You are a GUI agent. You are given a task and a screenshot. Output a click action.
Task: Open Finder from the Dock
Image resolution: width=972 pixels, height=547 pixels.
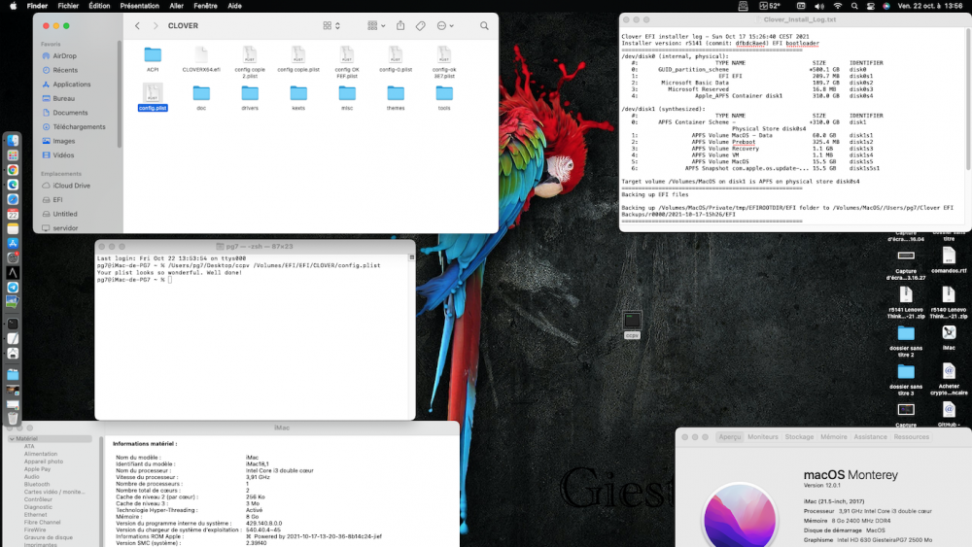coord(13,141)
